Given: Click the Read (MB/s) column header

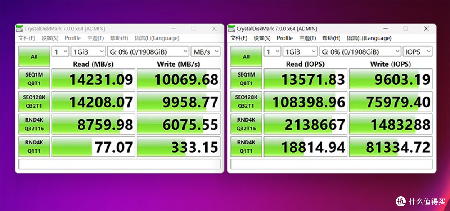Looking at the screenshot, I should tap(93, 64).
